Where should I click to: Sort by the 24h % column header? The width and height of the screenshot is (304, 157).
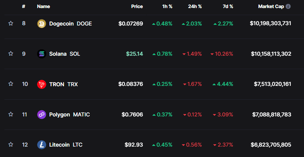(x=195, y=6)
